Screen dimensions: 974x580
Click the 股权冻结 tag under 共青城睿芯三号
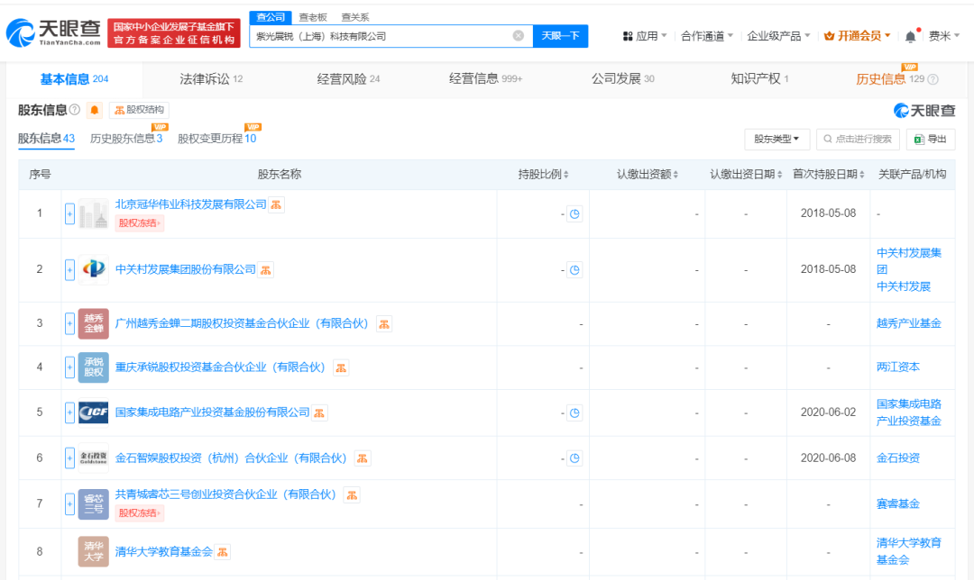(139, 513)
